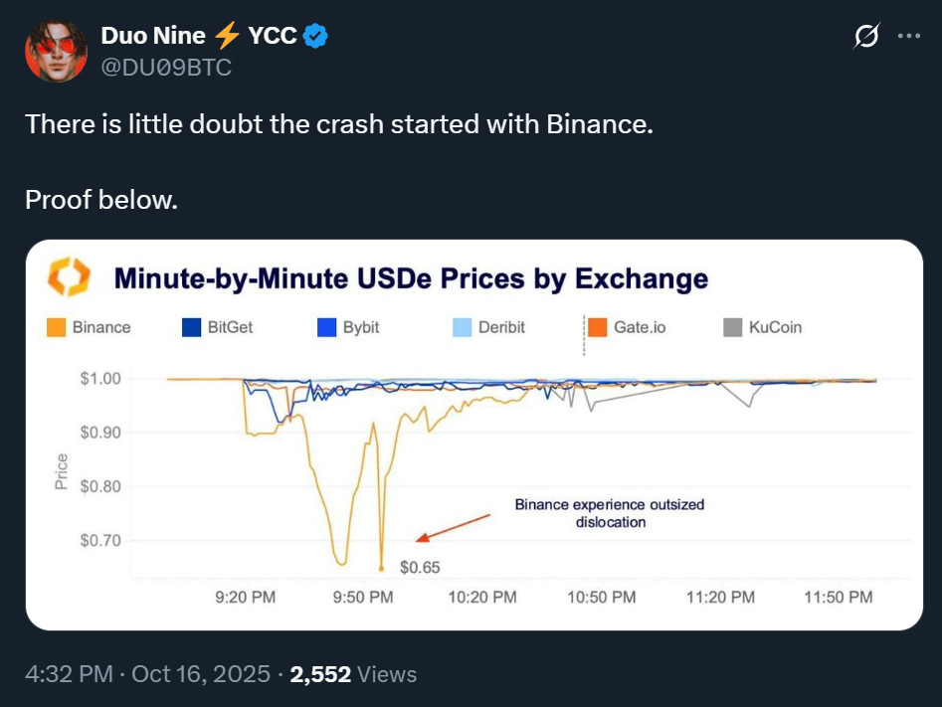
Task: Click the Deribit light blue legend swatch
Action: (462, 327)
